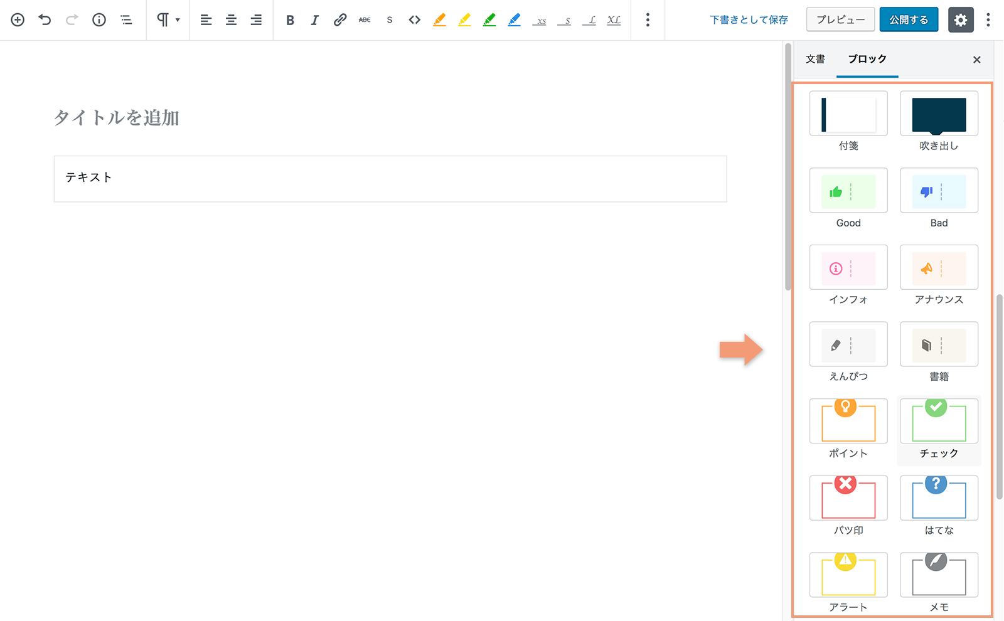Apply the blue highlighter marker
1004x621 pixels.
[515, 20]
